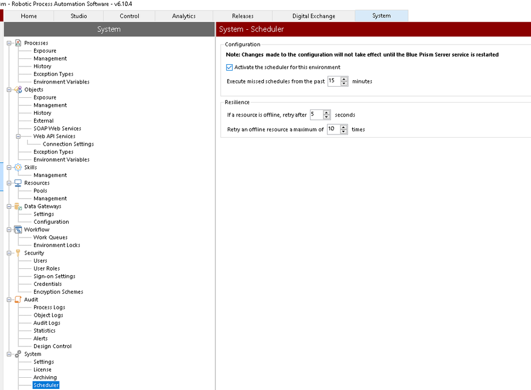The image size is (531, 390).
Task: Select Credentials tree item
Action: point(47,284)
